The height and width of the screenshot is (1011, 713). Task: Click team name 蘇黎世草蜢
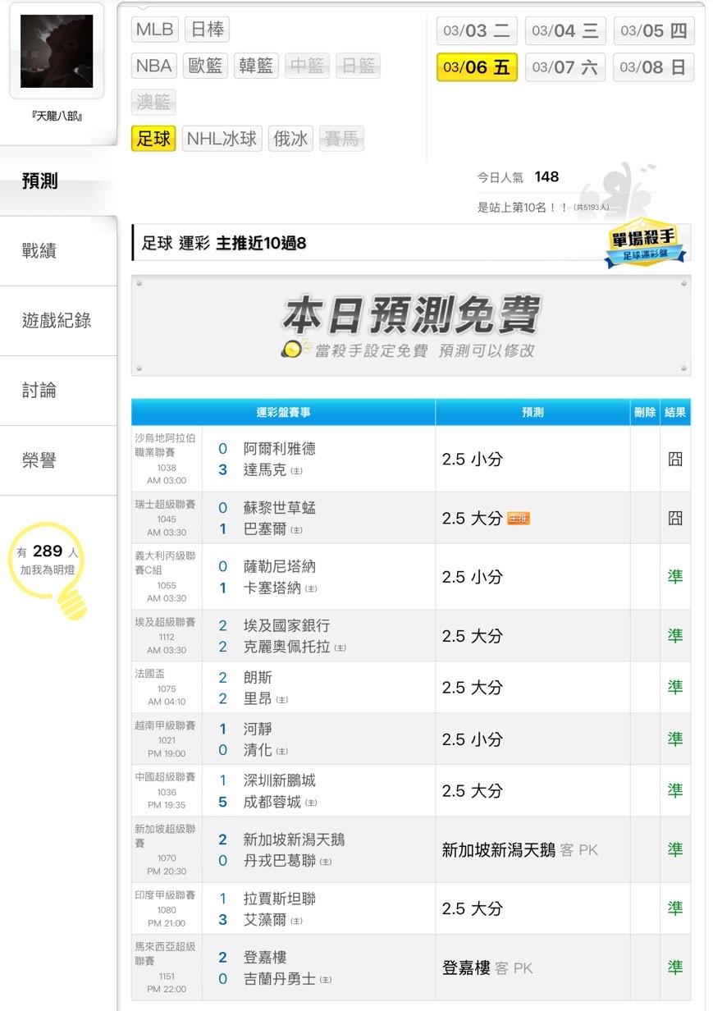(280, 508)
